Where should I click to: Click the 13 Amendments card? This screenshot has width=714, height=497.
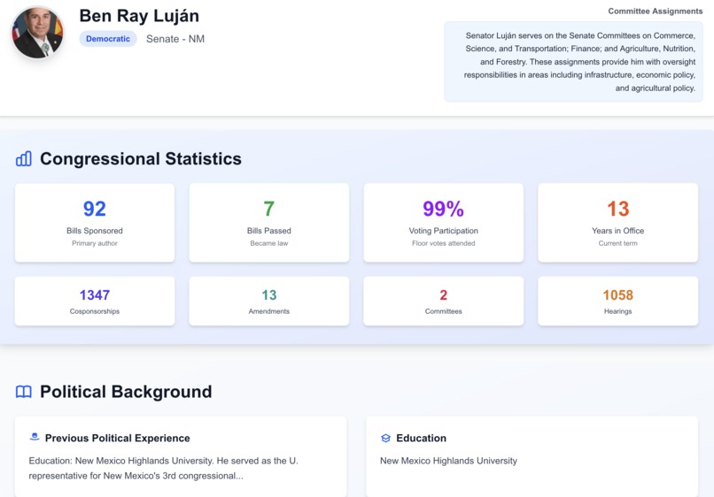(x=269, y=301)
